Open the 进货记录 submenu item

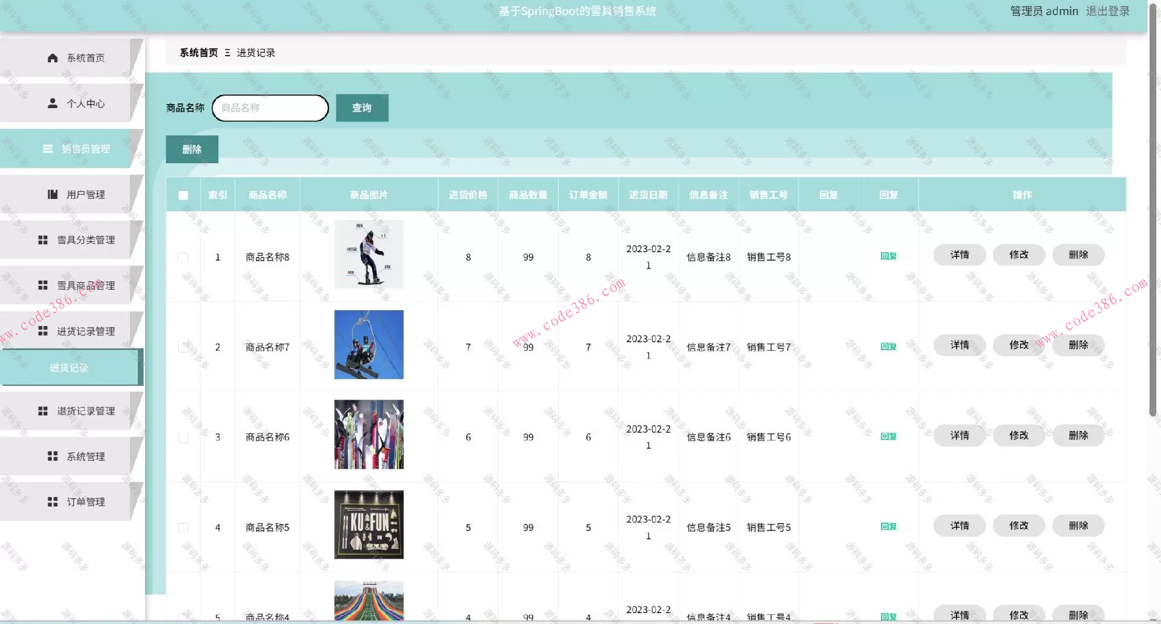point(70,368)
